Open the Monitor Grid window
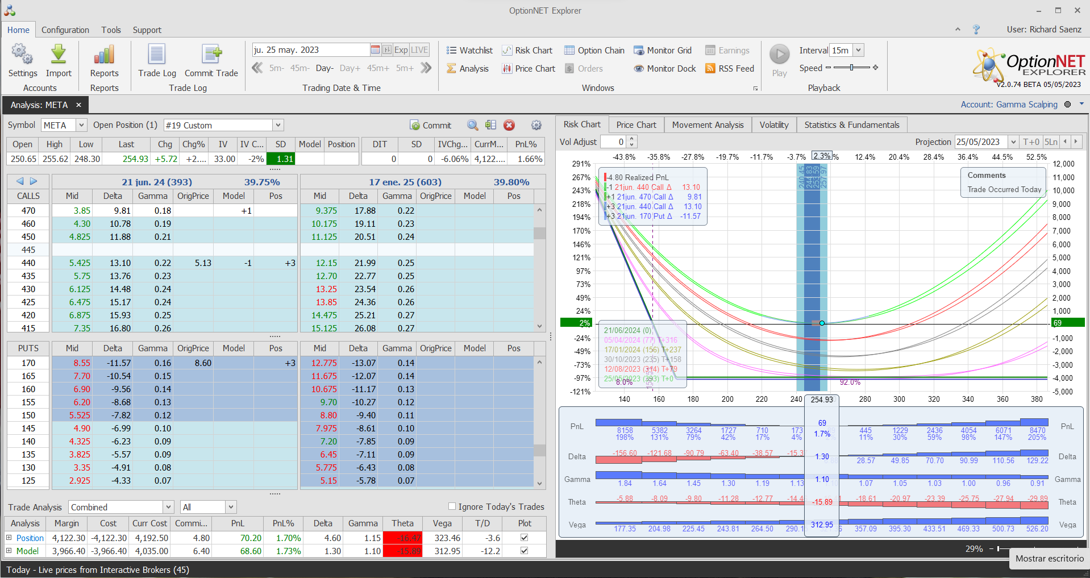 (663, 51)
